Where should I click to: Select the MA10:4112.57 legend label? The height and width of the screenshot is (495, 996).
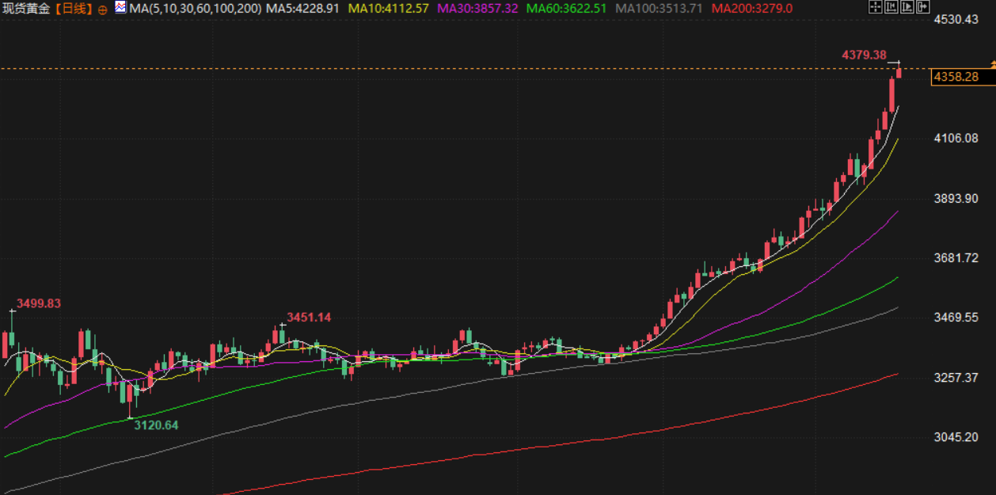[388, 9]
